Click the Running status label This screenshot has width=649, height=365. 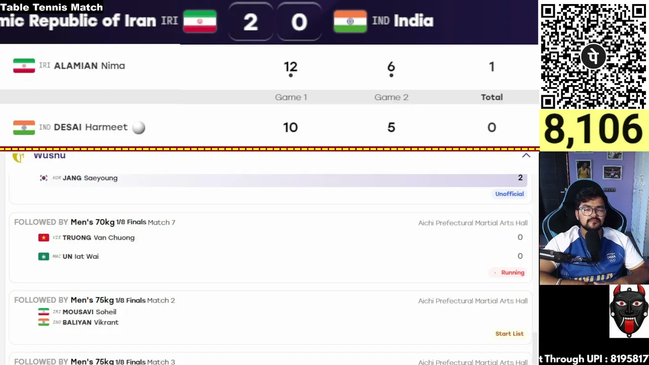tap(513, 273)
